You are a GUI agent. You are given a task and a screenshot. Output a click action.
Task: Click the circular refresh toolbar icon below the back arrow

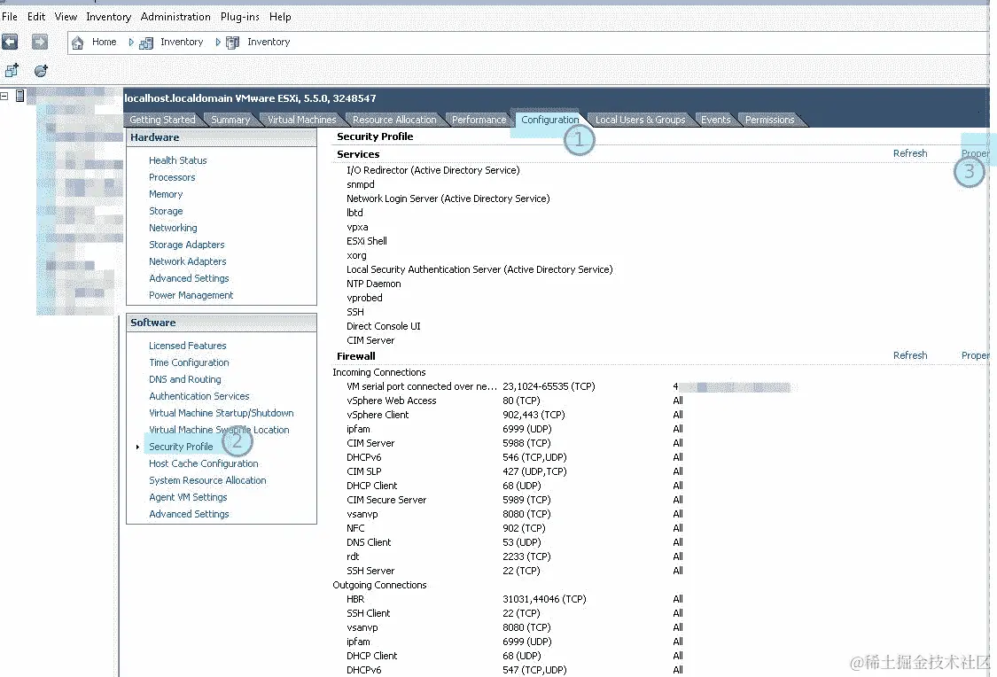click(41, 71)
